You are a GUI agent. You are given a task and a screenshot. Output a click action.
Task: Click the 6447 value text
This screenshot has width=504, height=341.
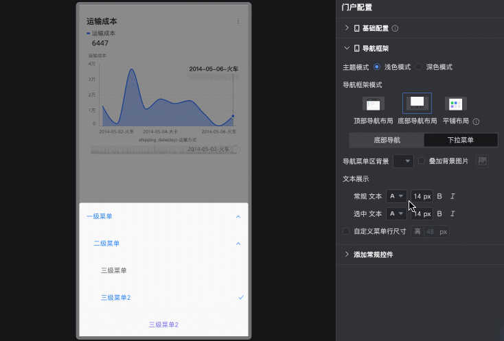tap(100, 43)
